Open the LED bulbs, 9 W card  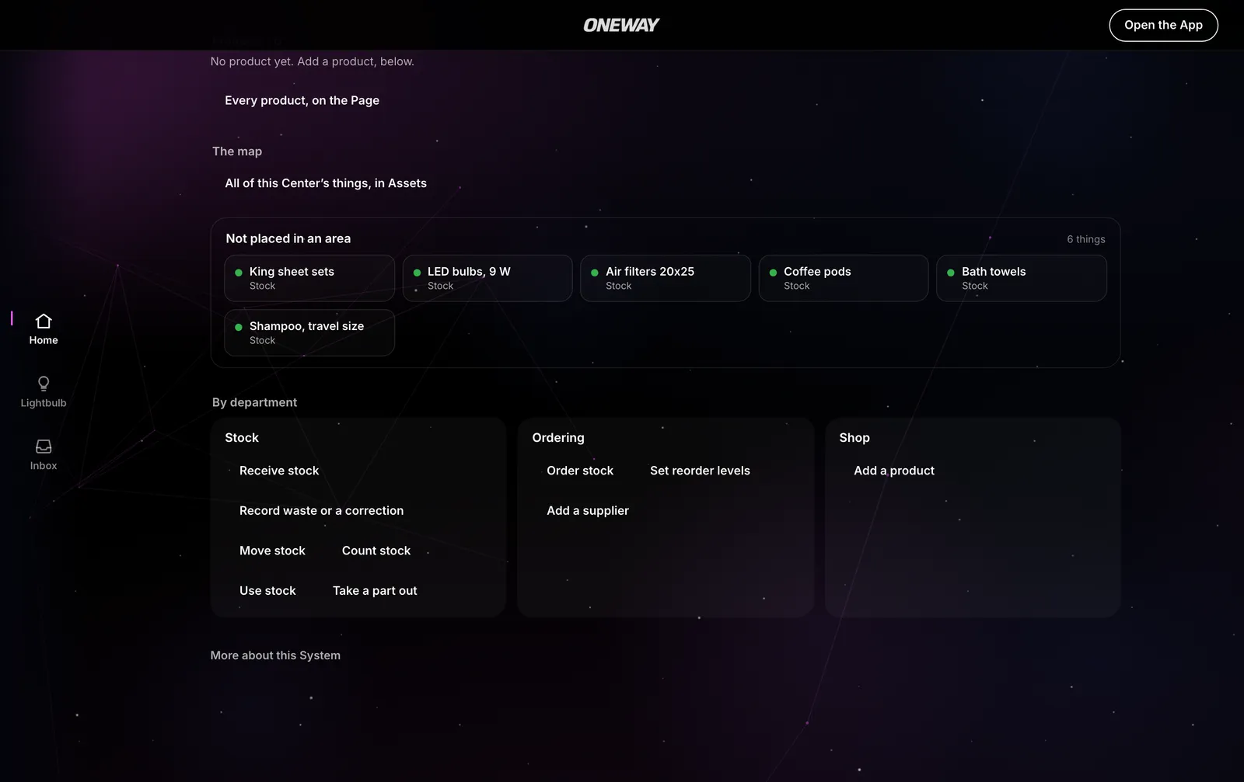pos(487,278)
